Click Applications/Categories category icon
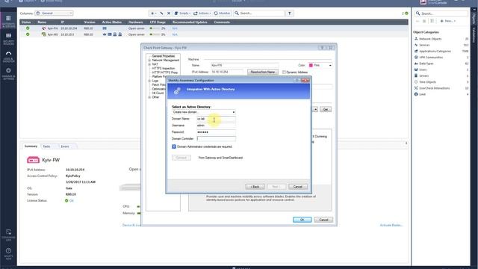 click(x=416, y=51)
